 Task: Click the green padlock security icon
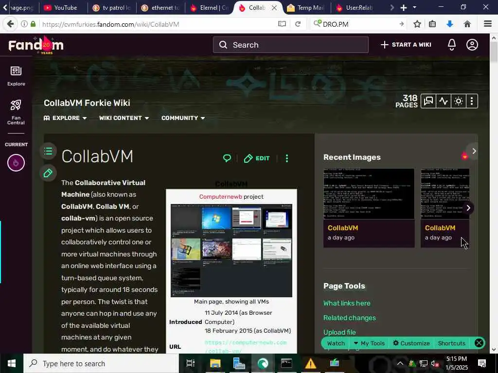point(33,24)
